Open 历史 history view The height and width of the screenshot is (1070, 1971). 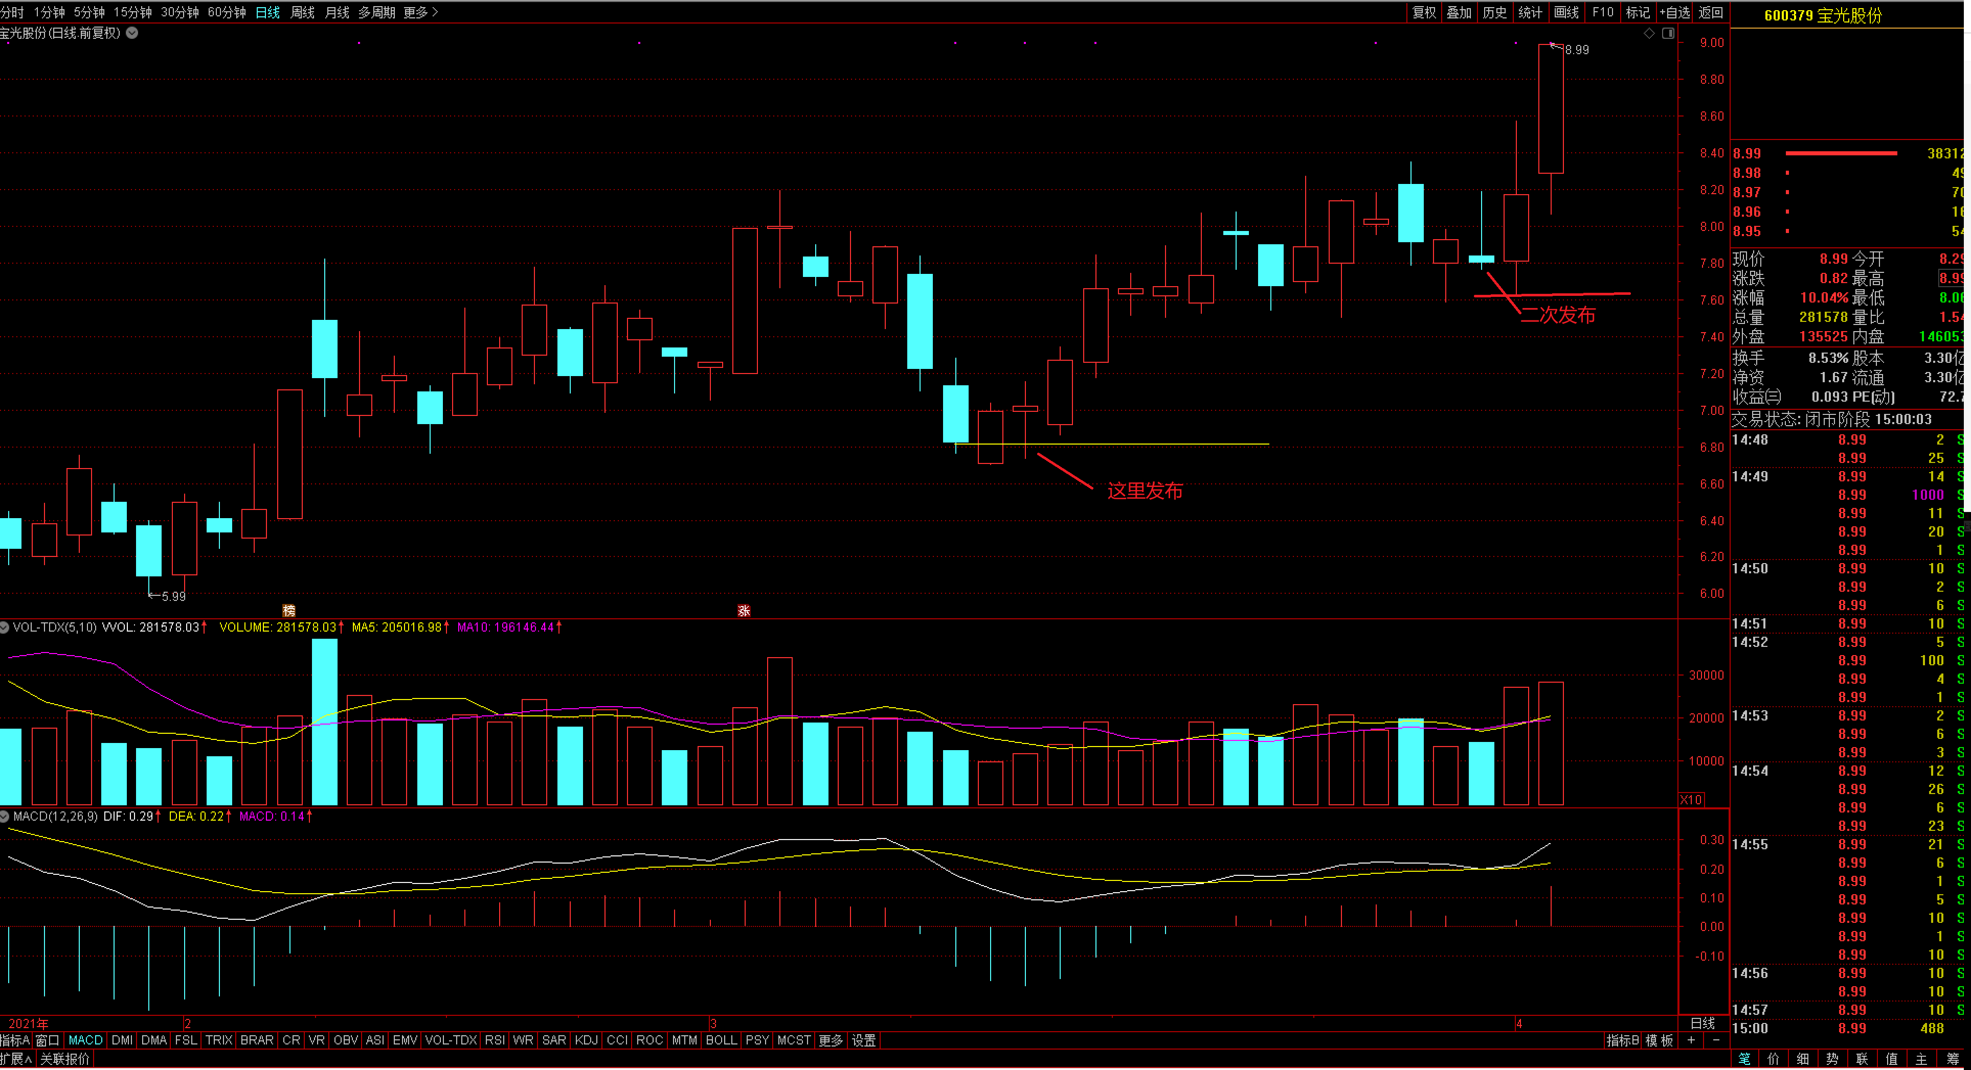[x=1494, y=12]
